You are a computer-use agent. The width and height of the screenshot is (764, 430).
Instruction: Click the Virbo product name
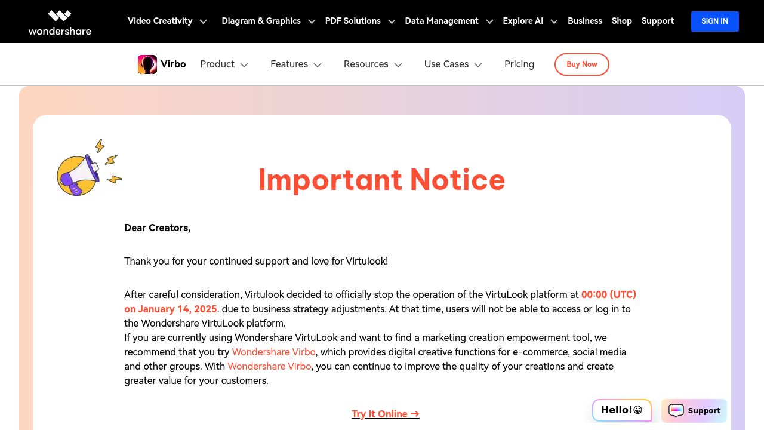[x=173, y=64]
